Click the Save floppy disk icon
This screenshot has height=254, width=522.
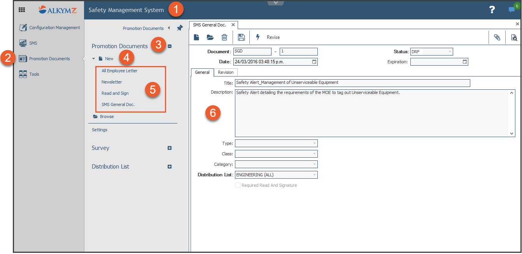click(x=241, y=37)
